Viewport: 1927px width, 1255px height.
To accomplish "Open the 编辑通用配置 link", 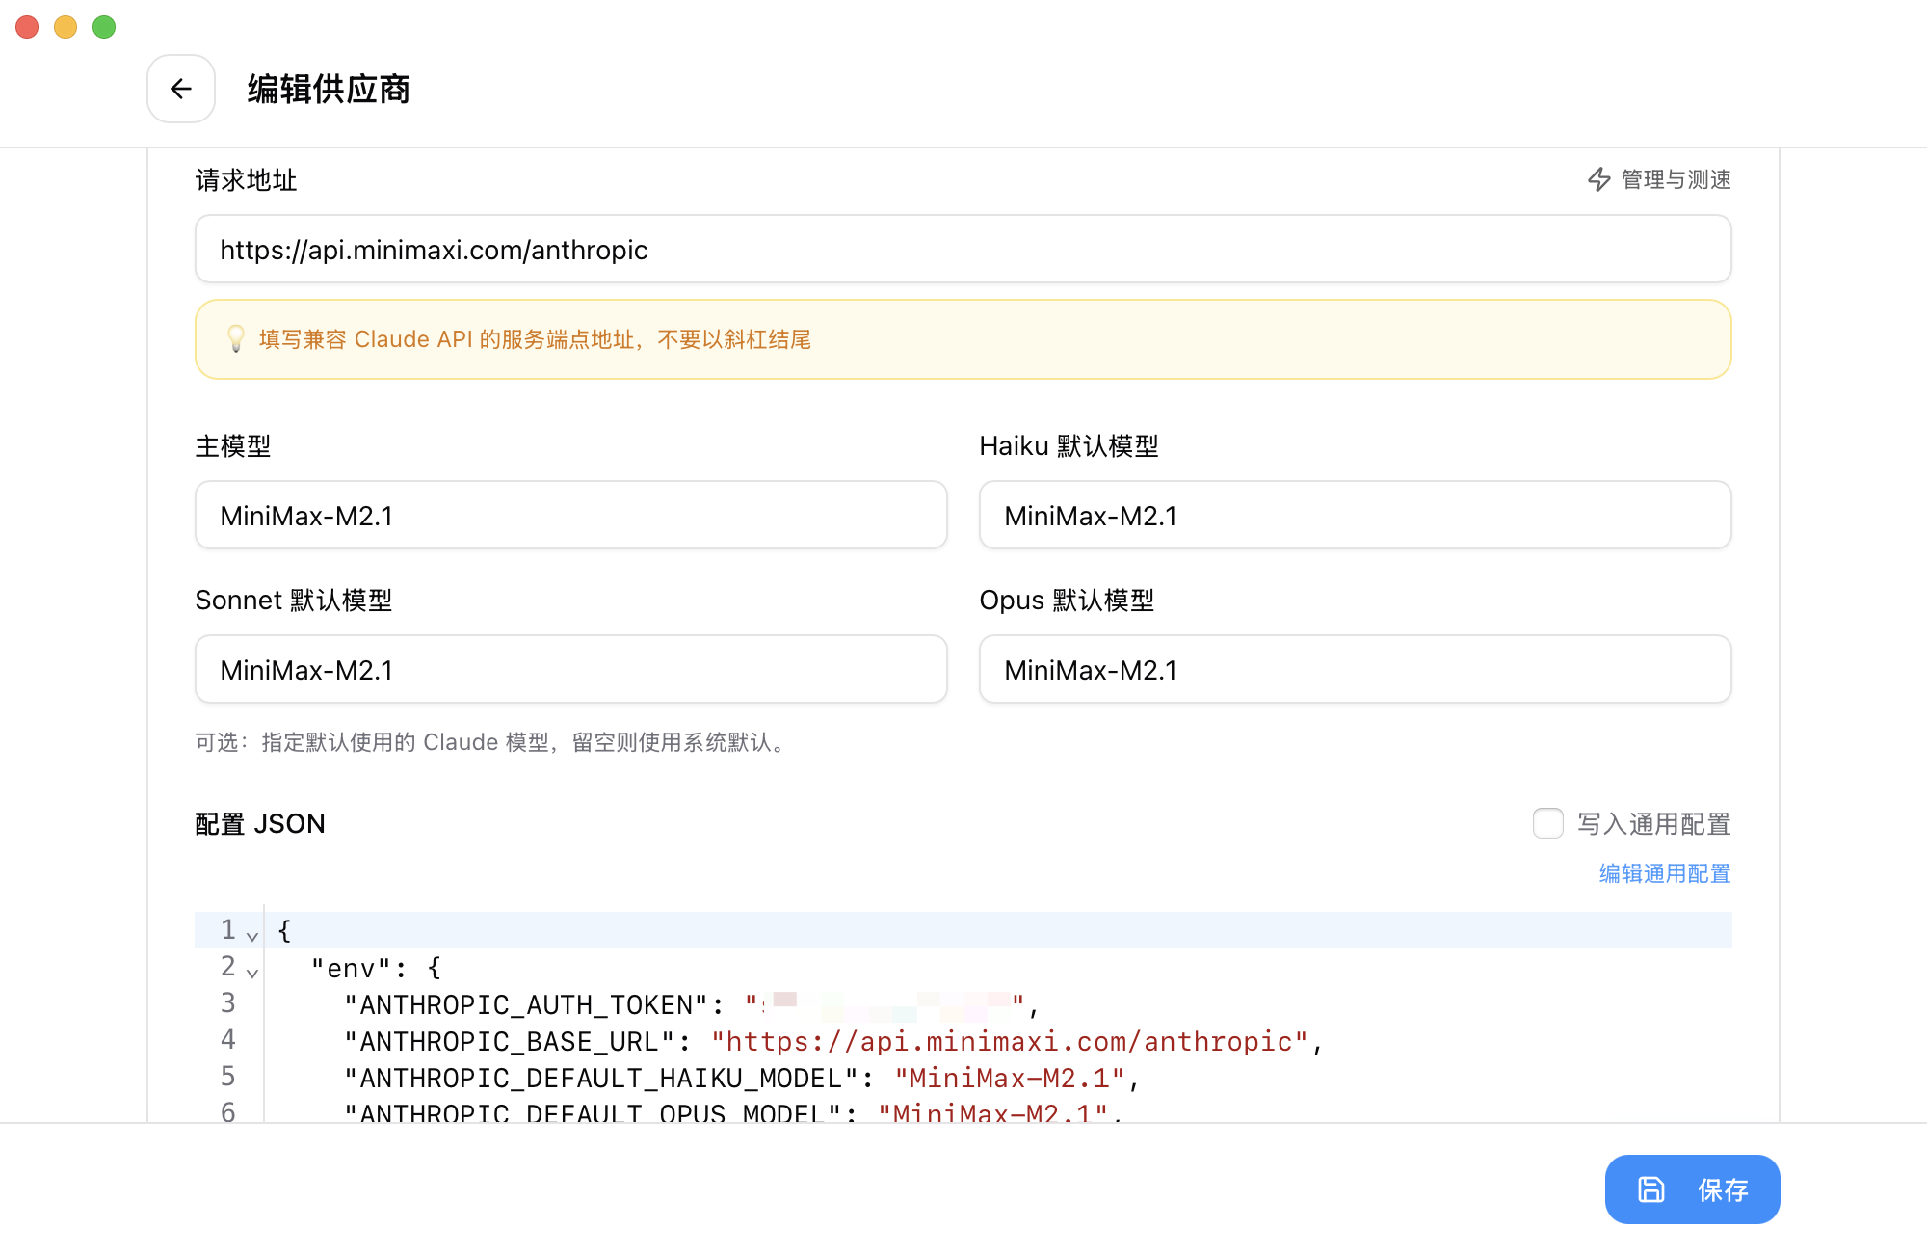I will [x=1664, y=873].
